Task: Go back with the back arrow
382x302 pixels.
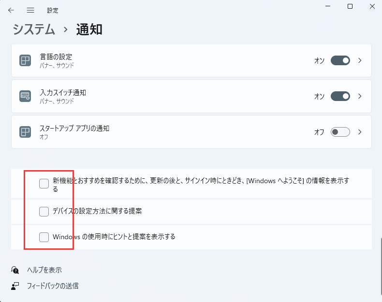Action: (x=11, y=10)
